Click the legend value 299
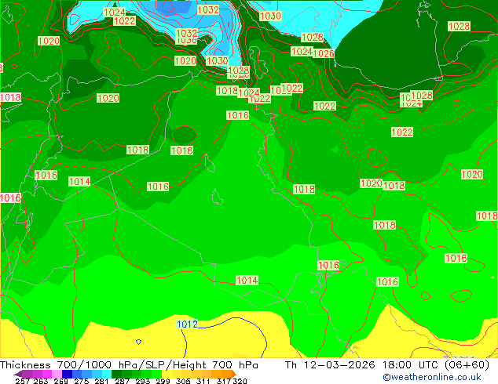Viewport: 498px width, 384px height. [163, 381]
